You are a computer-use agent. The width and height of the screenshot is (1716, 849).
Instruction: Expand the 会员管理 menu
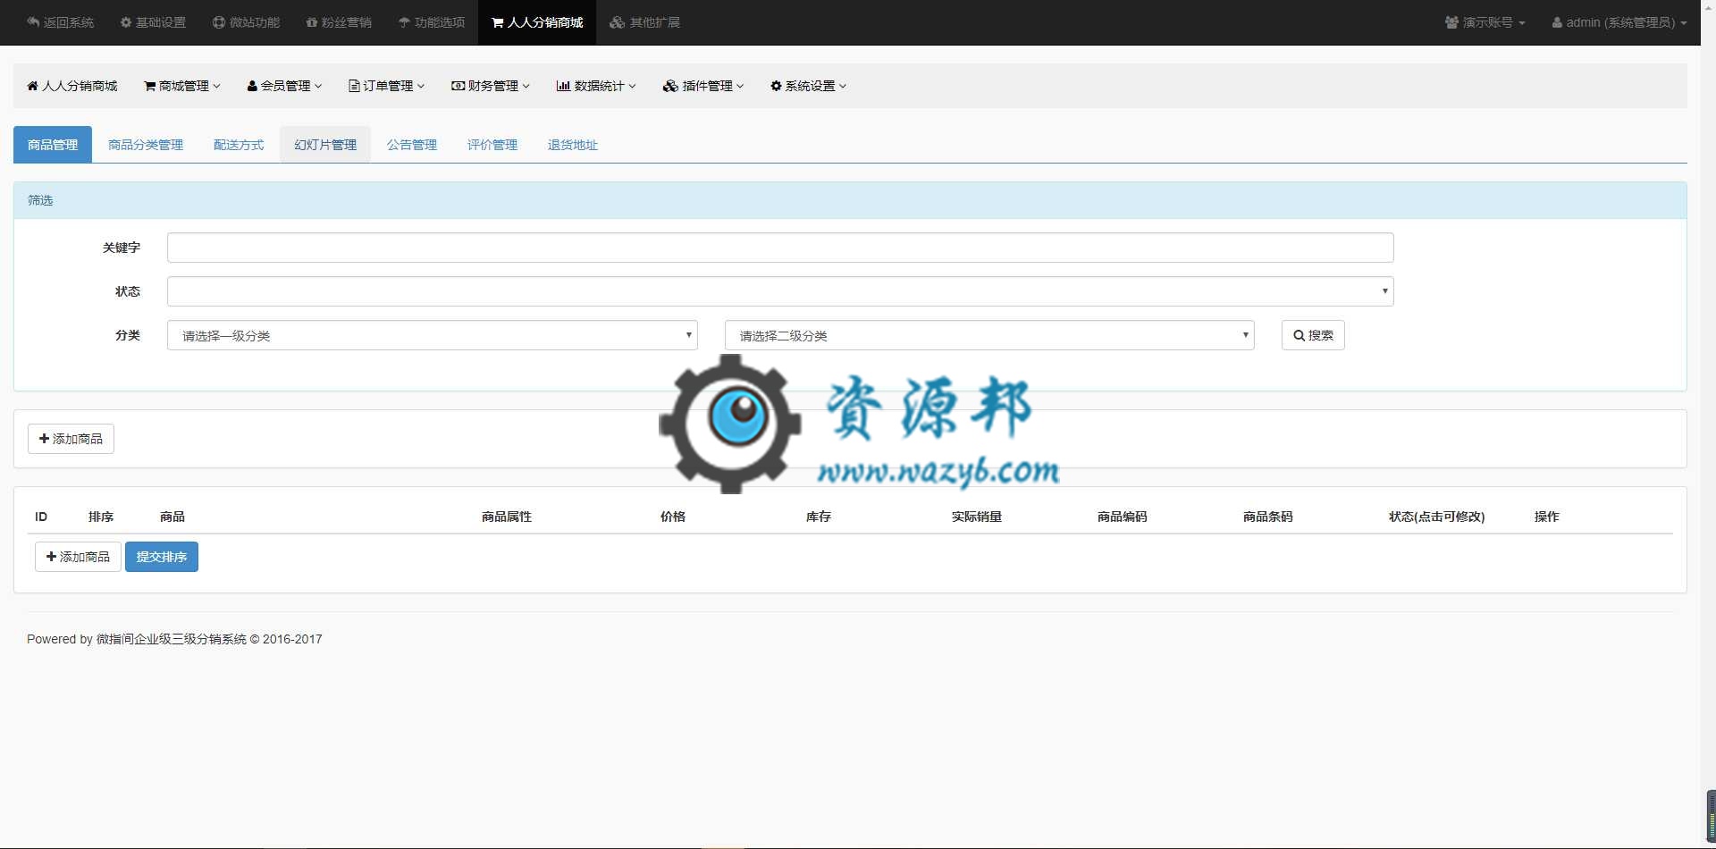(284, 86)
